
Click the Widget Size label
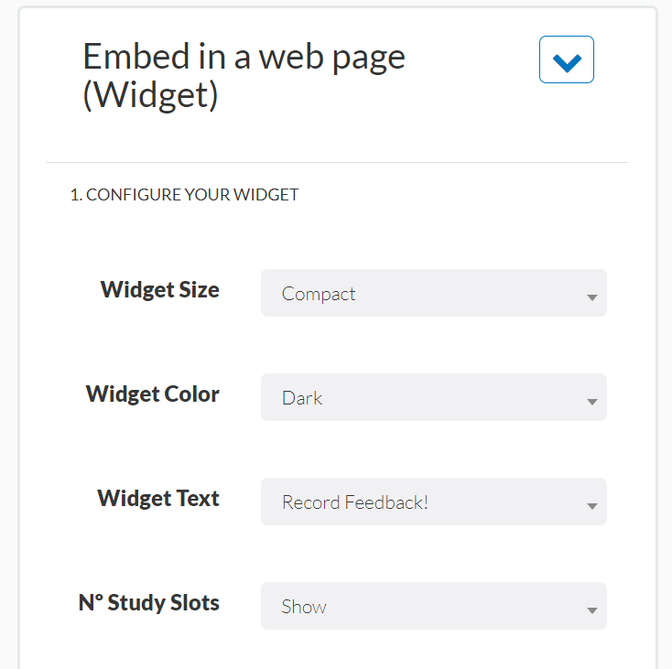(x=160, y=290)
